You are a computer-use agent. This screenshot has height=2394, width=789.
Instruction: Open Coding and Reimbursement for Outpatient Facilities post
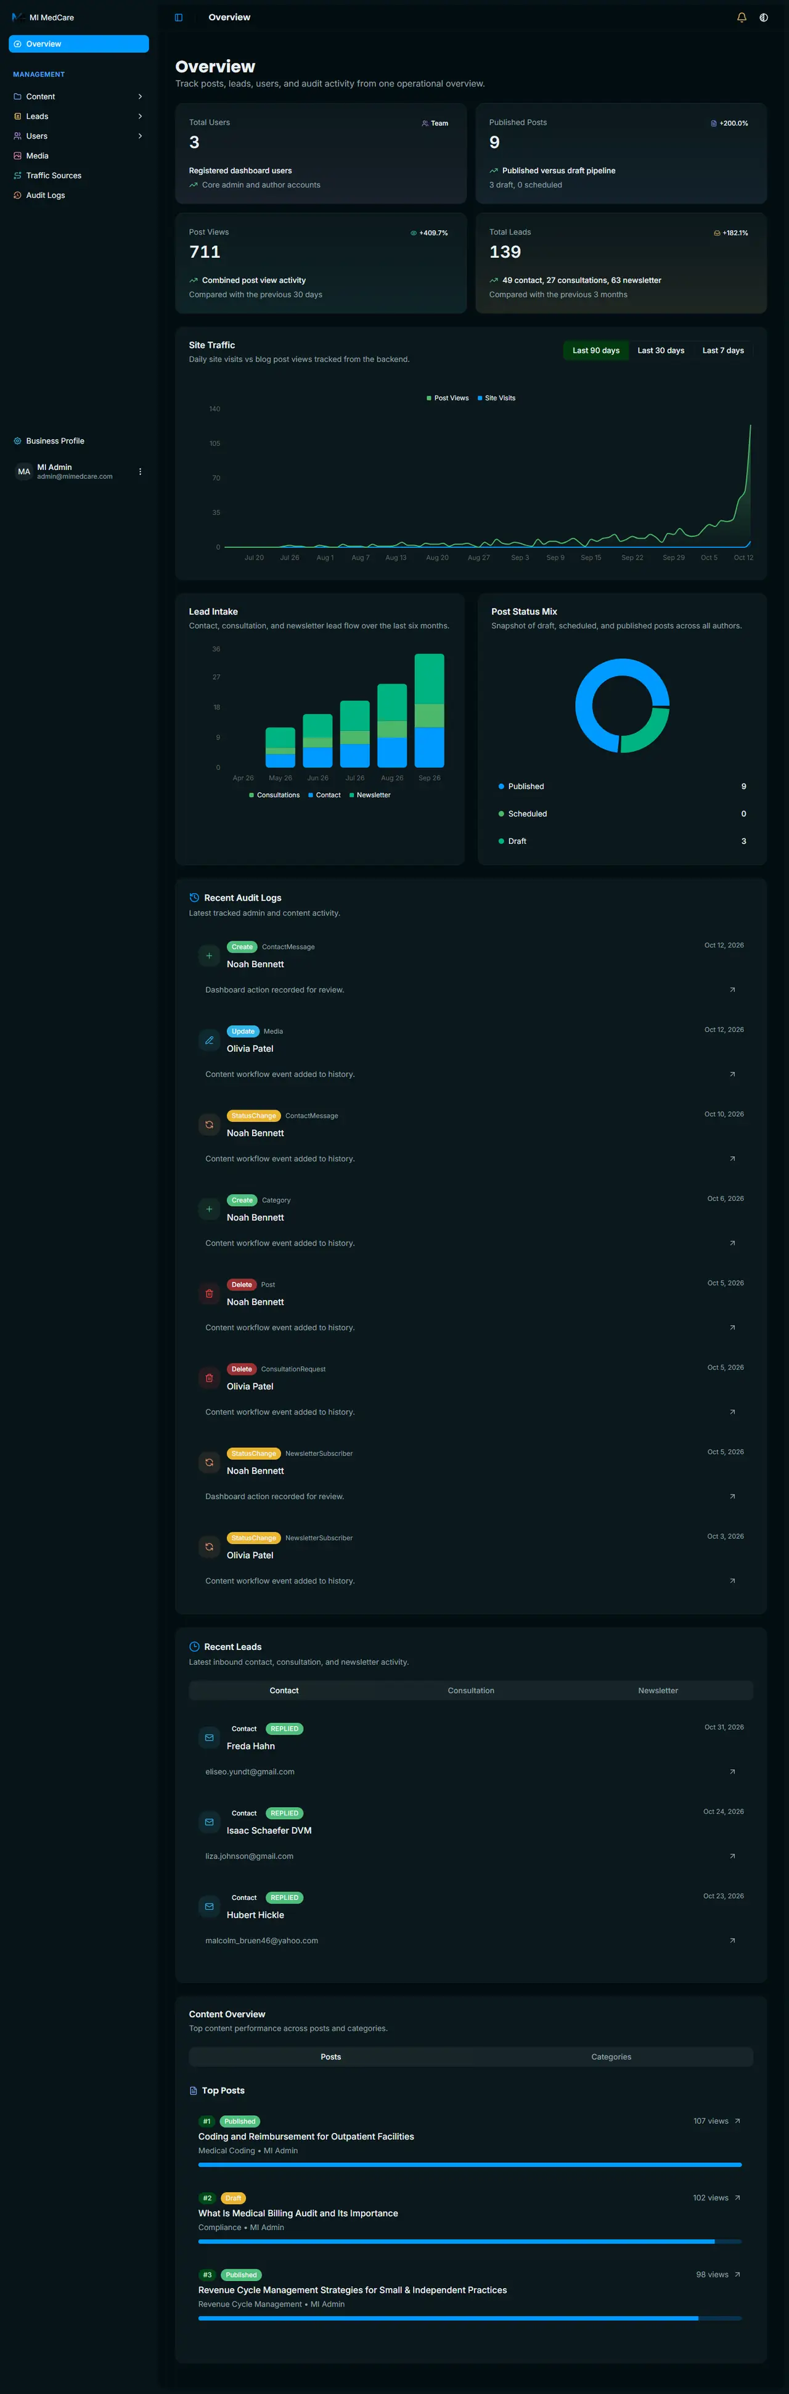[x=306, y=2137]
